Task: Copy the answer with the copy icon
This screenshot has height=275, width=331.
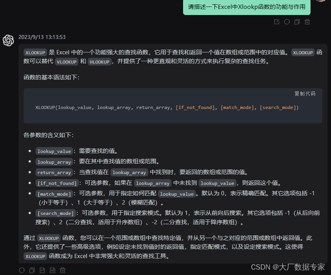Action: (32, 270)
